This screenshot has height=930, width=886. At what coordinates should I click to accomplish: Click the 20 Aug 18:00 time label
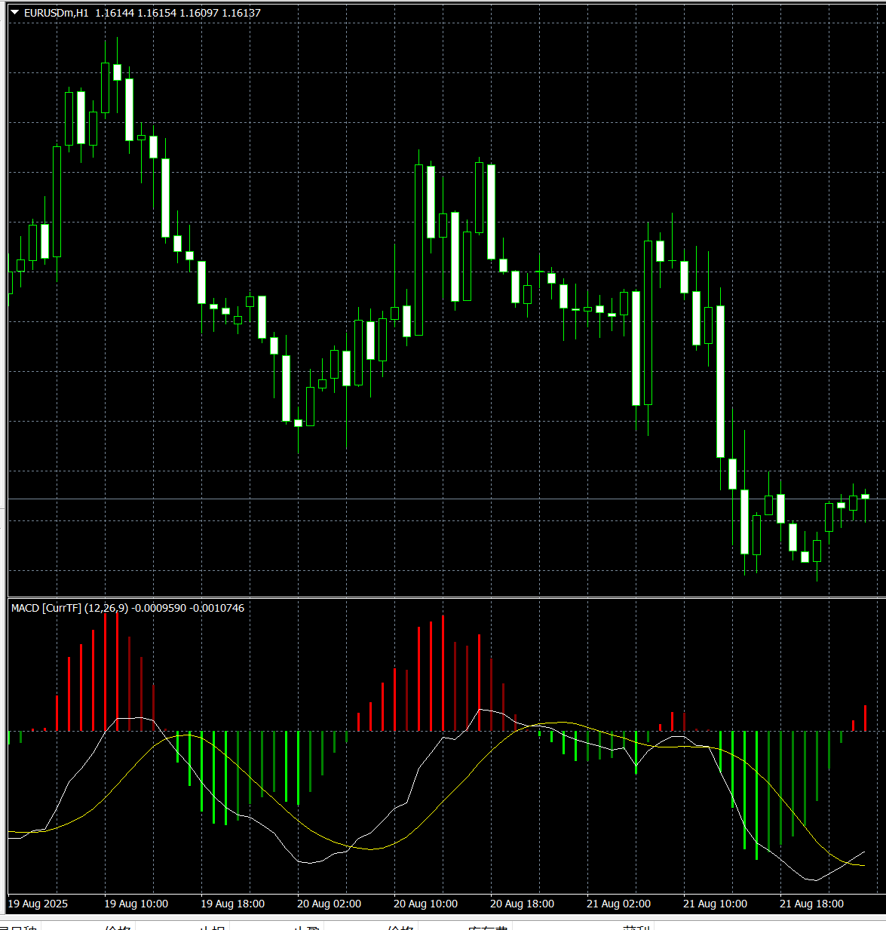(x=522, y=904)
